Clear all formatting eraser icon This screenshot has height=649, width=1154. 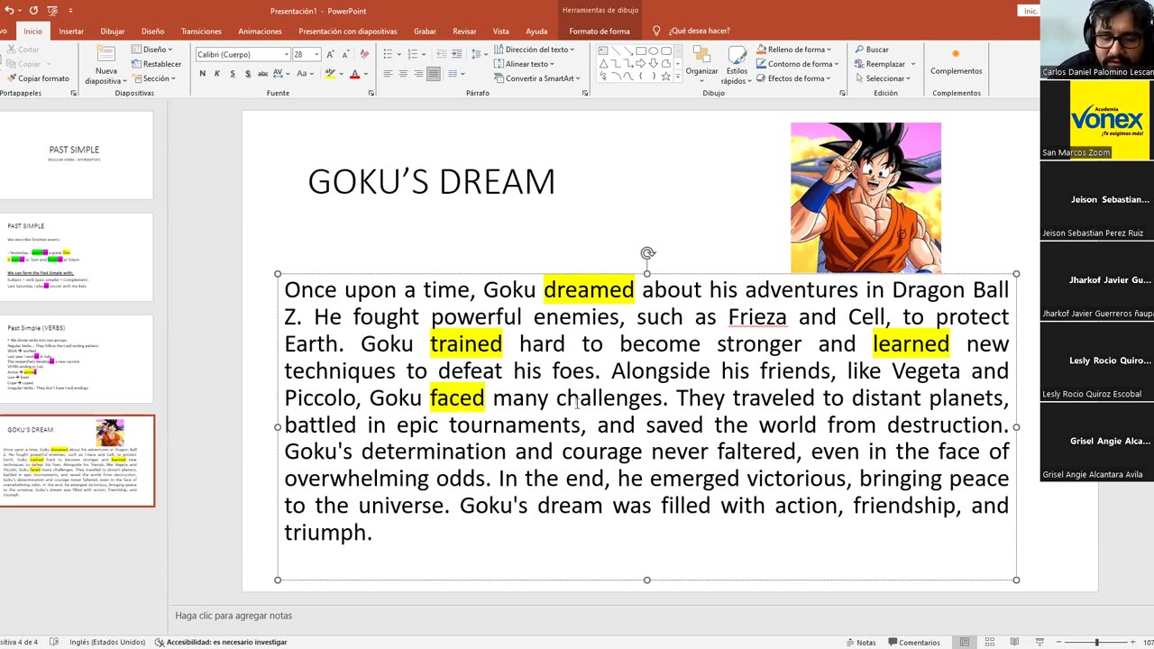(x=365, y=54)
